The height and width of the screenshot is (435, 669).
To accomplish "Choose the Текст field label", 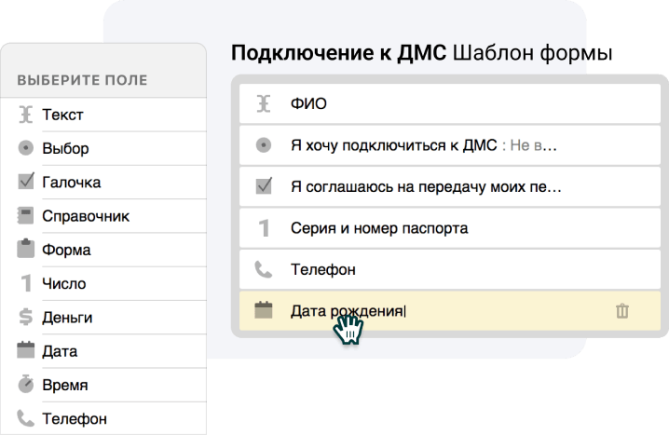I will coord(62,115).
